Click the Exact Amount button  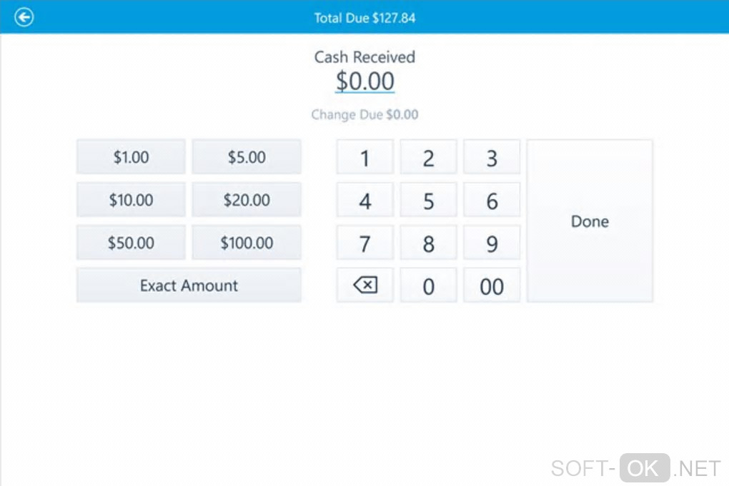tap(189, 285)
